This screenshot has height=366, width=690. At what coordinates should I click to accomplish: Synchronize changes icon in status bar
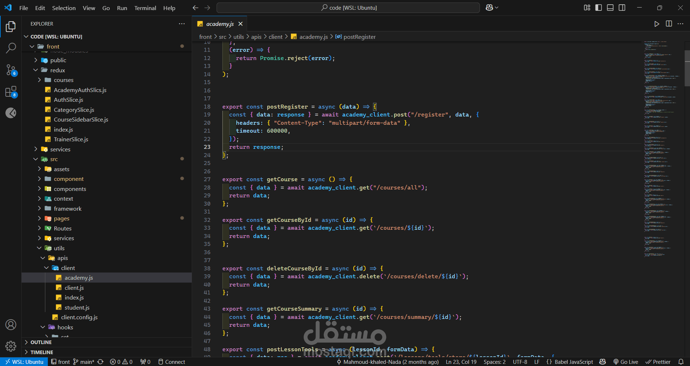100,362
